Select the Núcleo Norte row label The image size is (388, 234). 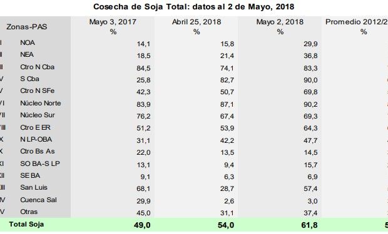[41, 103]
